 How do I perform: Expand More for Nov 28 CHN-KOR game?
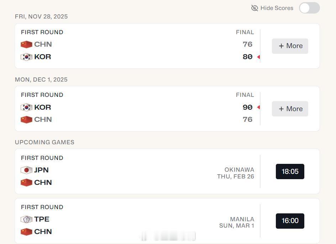click(x=290, y=46)
